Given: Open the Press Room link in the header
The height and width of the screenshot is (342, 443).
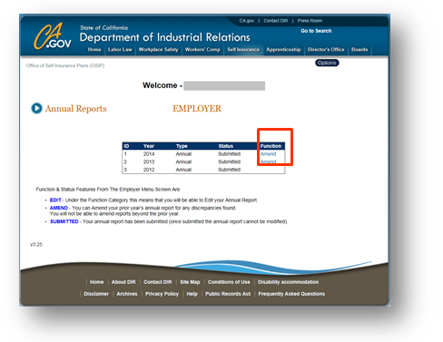Looking at the screenshot, I should [310, 21].
